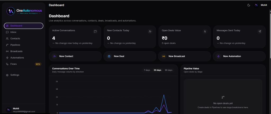The height and width of the screenshot is (114, 271).
Task: Click the New Broadcast button
Action: pos(184,56)
